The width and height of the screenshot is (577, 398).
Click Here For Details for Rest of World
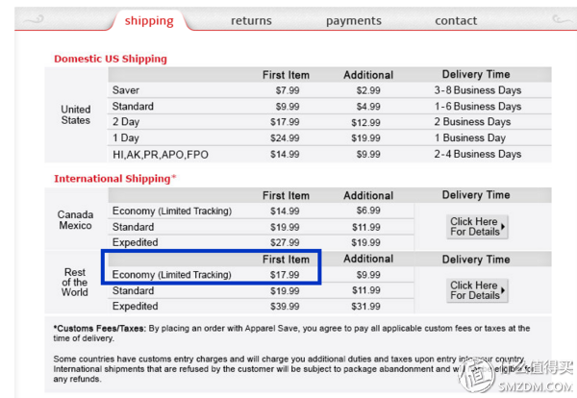pyautogui.click(x=477, y=290)
